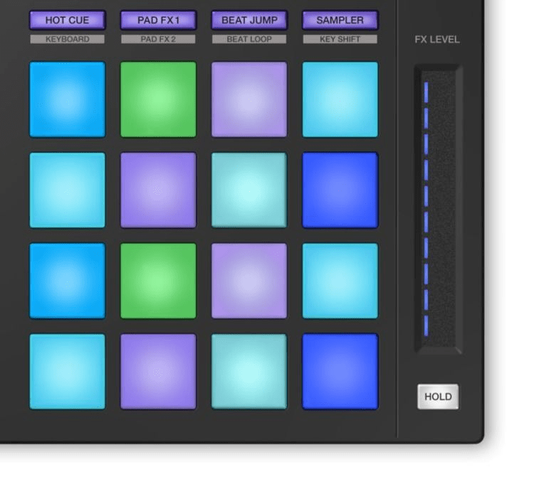534x479 pixels.
Task: Trigger second-row deep blue pad in SAMPLER column
Action: [340, 190]
